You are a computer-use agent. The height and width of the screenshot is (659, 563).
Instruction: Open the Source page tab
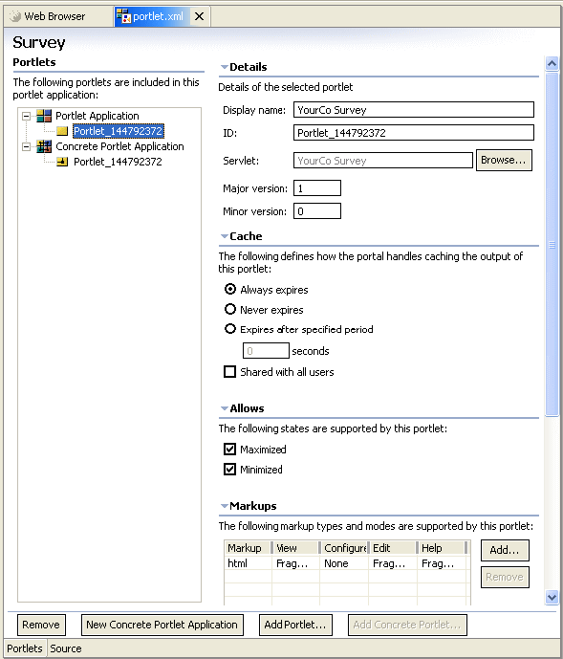tap(66, 648)
